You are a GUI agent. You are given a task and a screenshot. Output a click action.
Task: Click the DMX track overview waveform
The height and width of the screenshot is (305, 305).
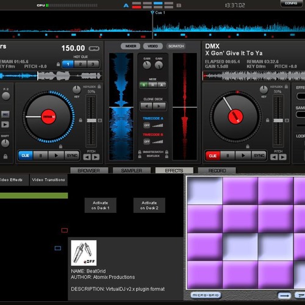254,76
